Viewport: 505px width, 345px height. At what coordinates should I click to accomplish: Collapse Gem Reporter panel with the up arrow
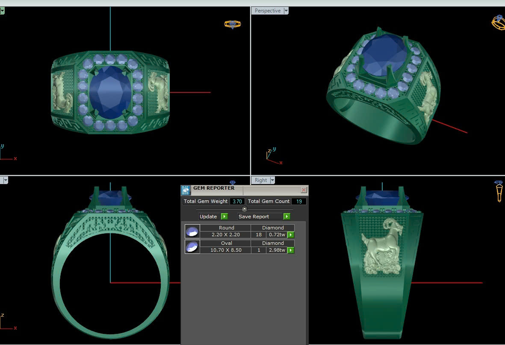click(x=244, y=209)
